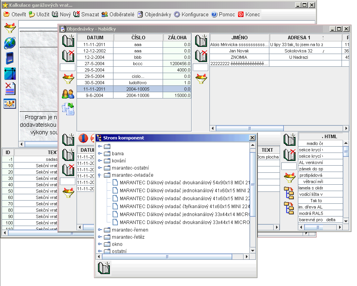Viewport: 357px width, 286px height.
Task: Click scroll-down arrow of Strom komponent vertical scrollbar
Action: [253, 250]
